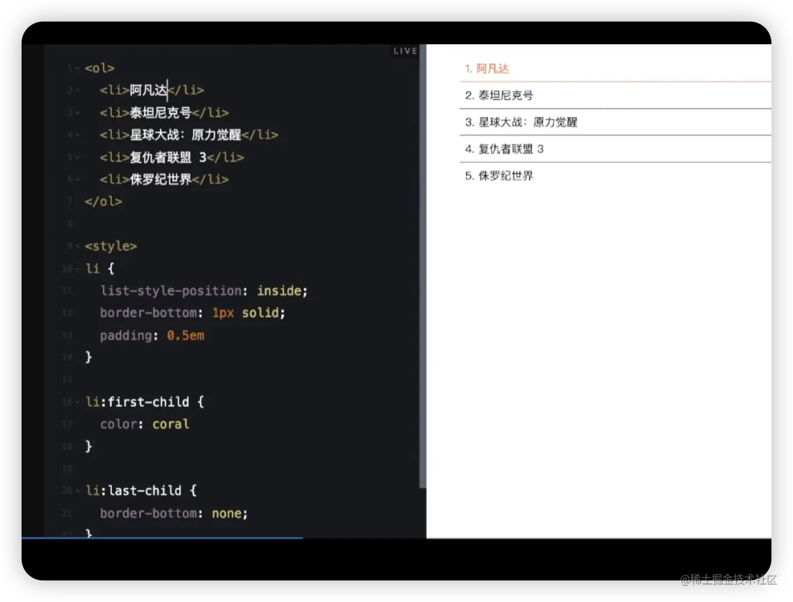Toggle fold arrow beside line 5 复仇者联盟 3
793x602 pixels.
(x=78, y=158)
